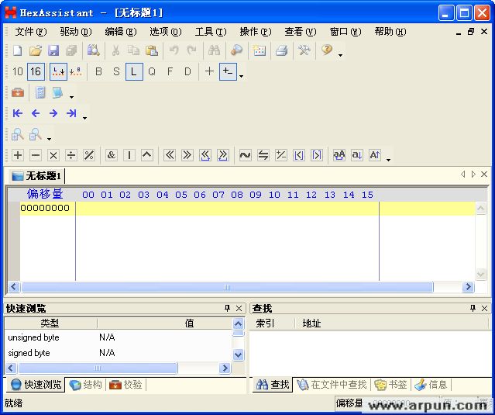Print the document using the printer icon
Image resolution: width=495 pixels, height=415 pixels.
pyautogui.click(x=281, y=50)
